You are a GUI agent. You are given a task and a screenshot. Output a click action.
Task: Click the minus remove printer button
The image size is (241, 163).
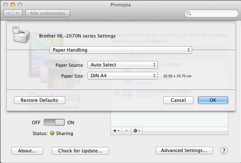click(x=126, y=131)
